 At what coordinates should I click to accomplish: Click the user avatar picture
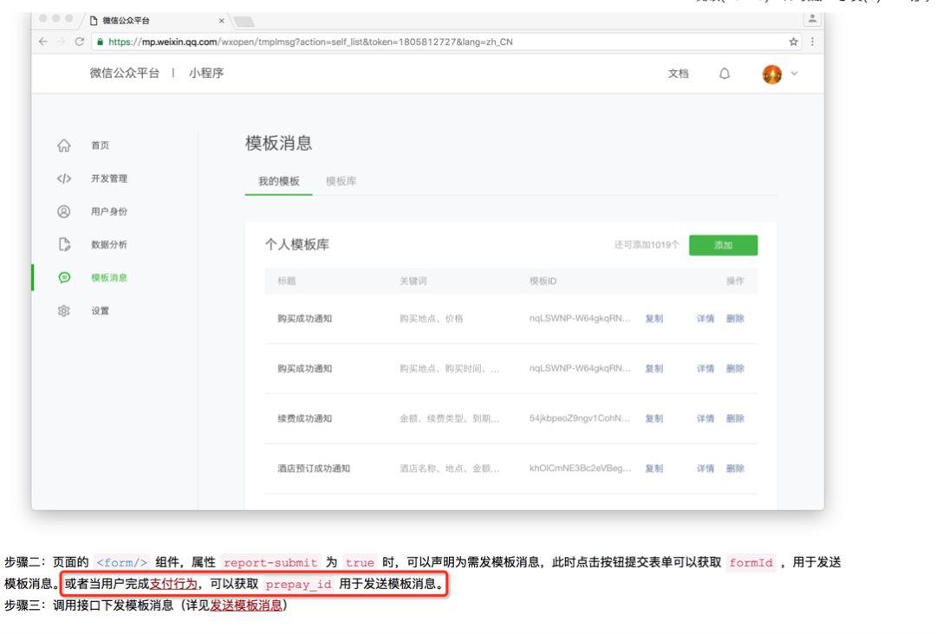point(772,74)
